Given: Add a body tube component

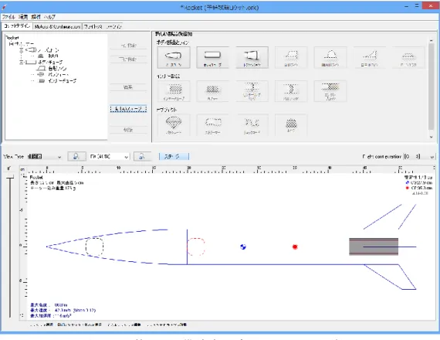Looking at the screenshot, I should point(213,58).
